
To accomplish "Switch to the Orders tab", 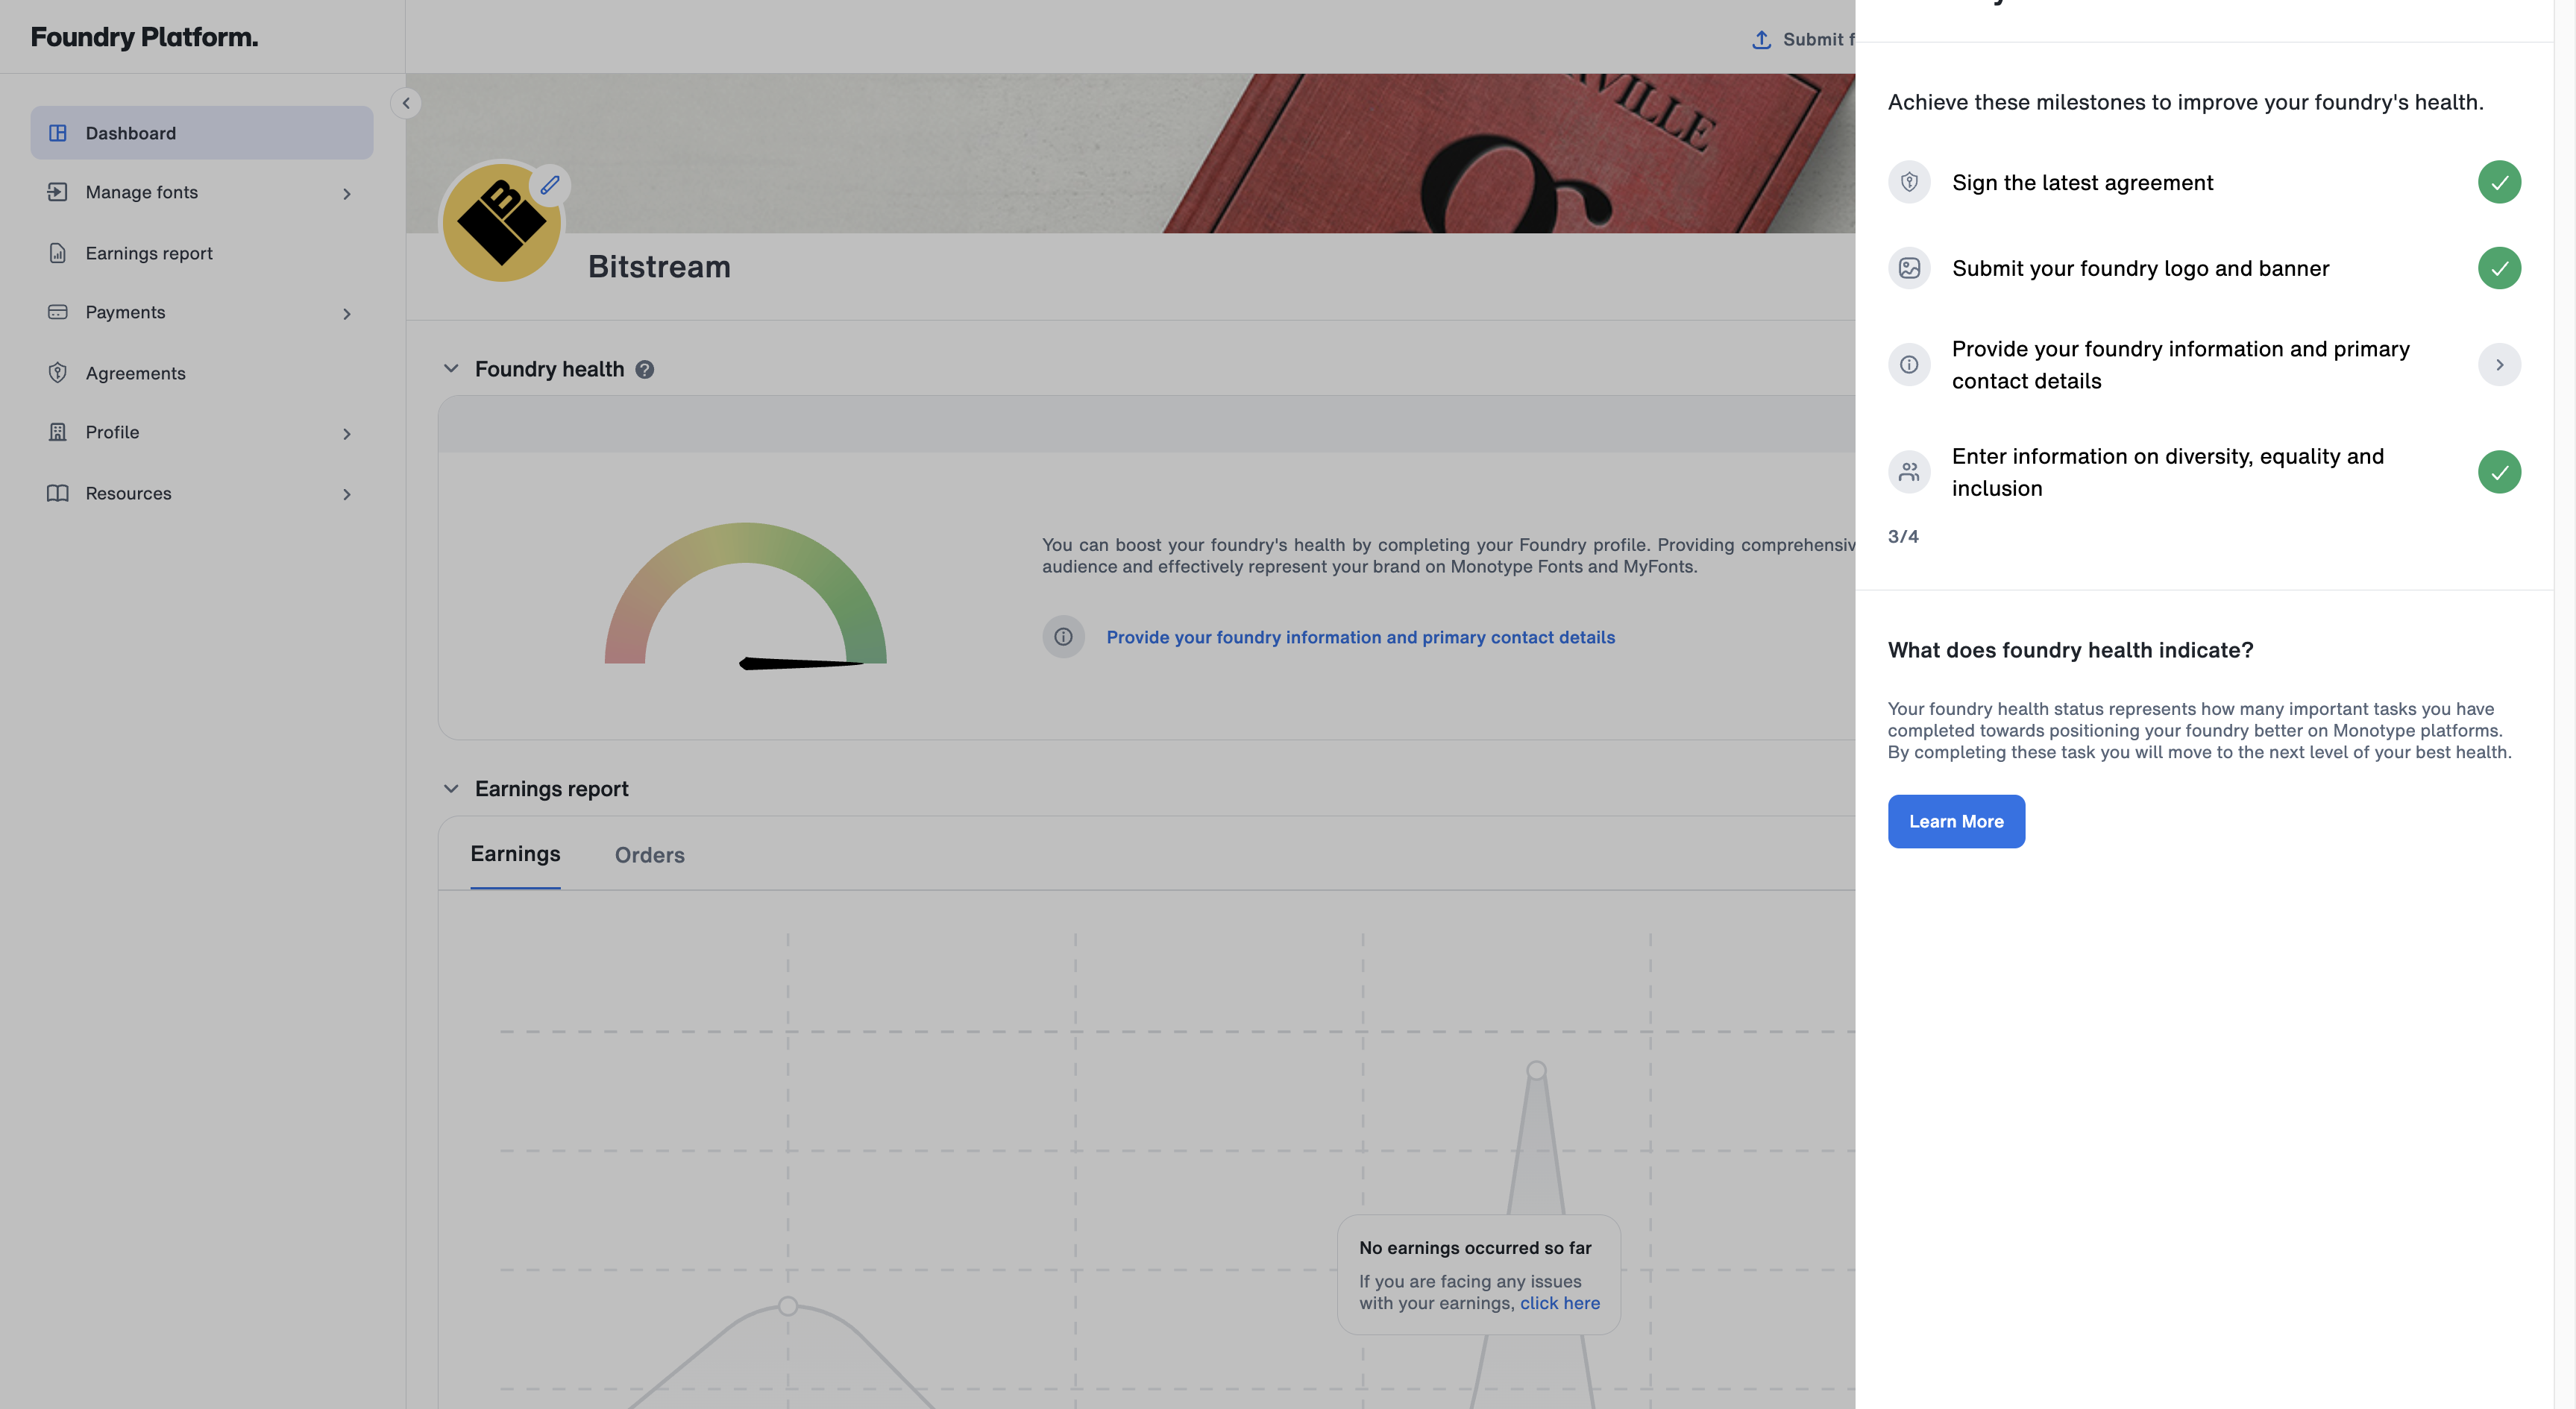I will [649, 854].
